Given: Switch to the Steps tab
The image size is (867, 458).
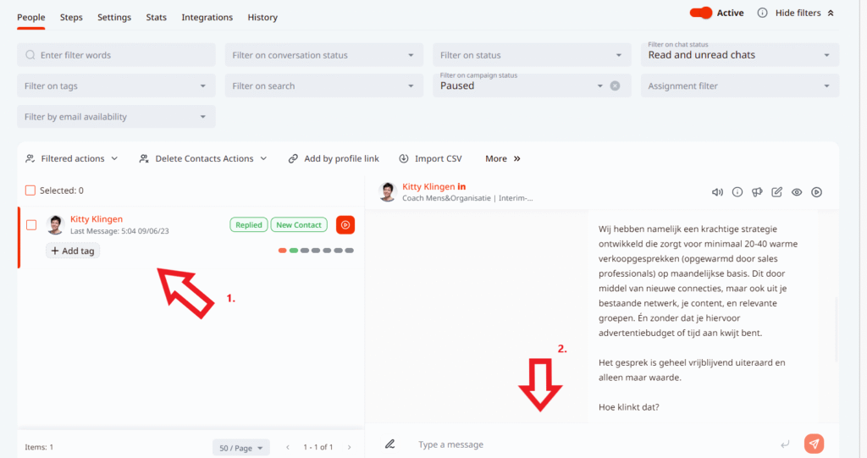Looking at the screenshot, I should [x=71, y=17].
